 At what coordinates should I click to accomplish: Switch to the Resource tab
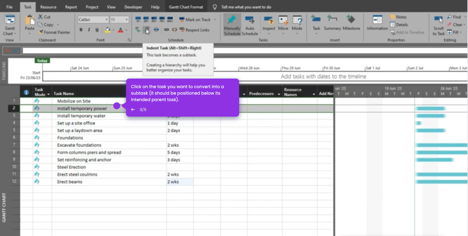coord(48,7)
